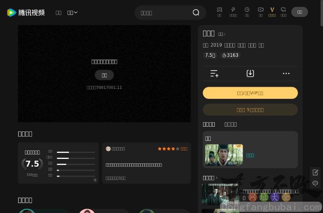Viewport: 323px width, 213px height.
Task: Select the first tab above the episode card
Action: pyautogui.click(x=209, y=124)
